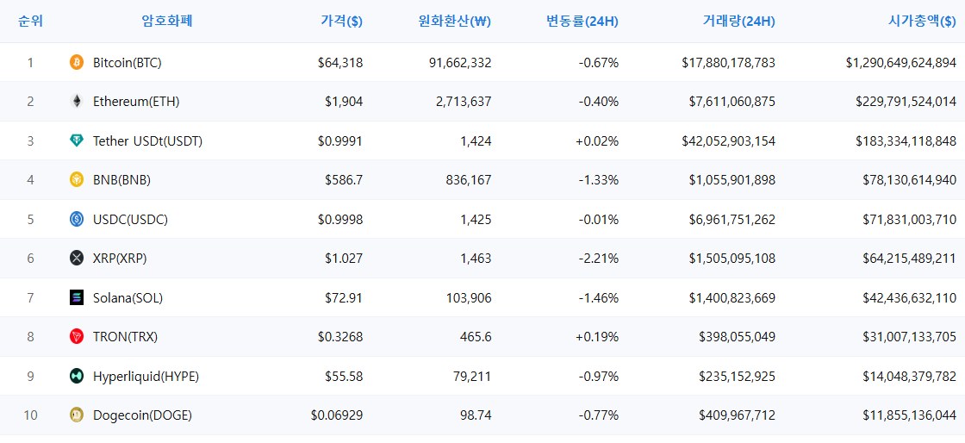
Task: Click Bitcoin change rate -0.67%
Action: tap(599, 62)
